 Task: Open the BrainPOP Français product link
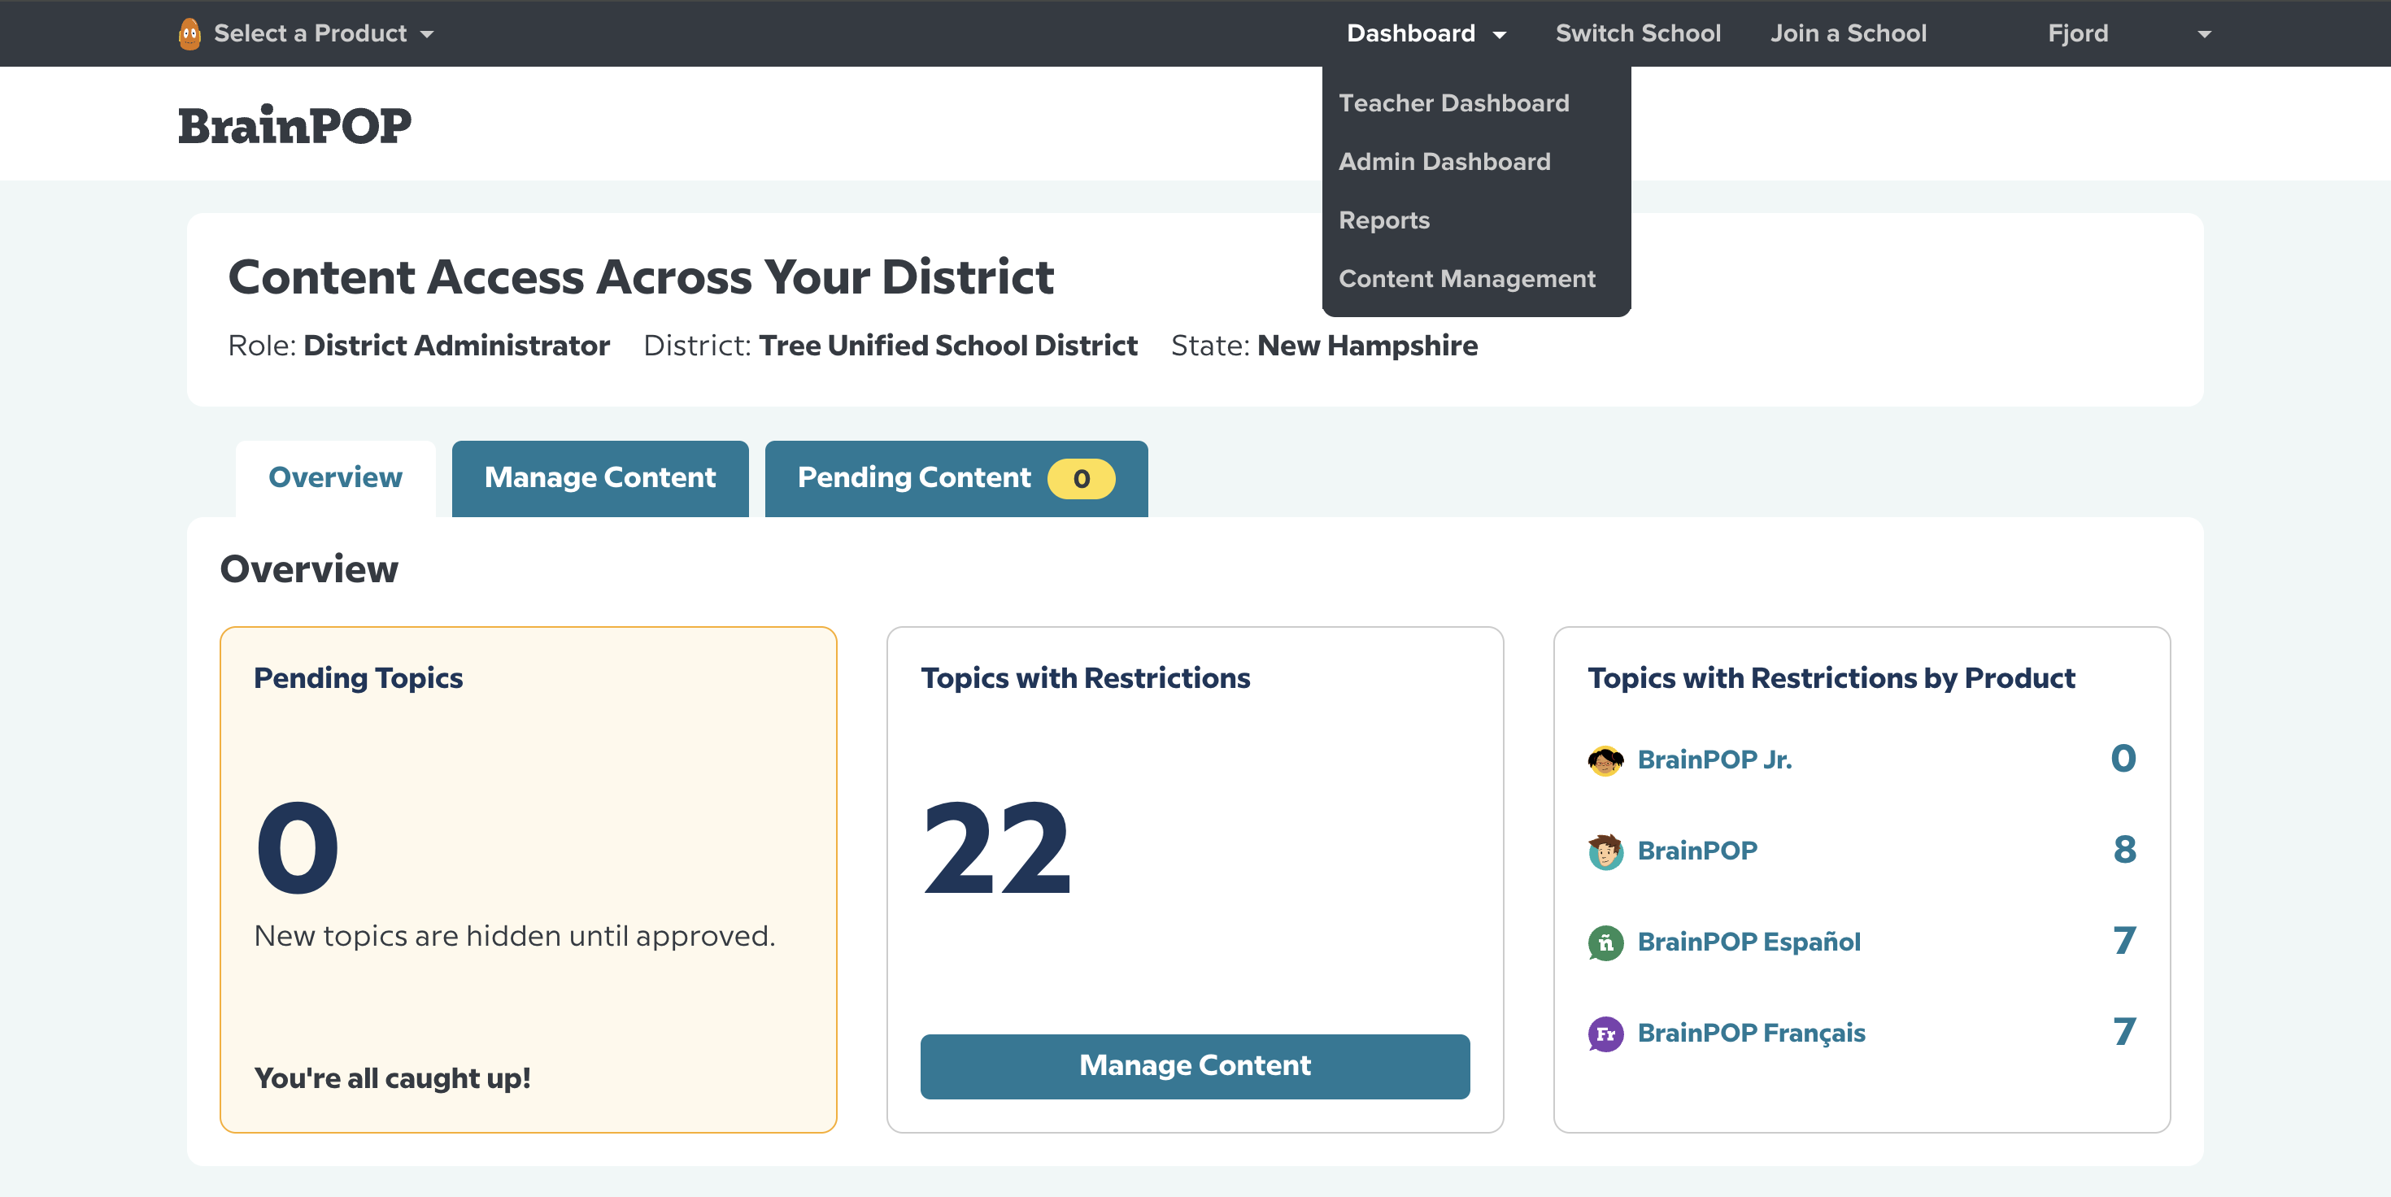(1750, 1033)
